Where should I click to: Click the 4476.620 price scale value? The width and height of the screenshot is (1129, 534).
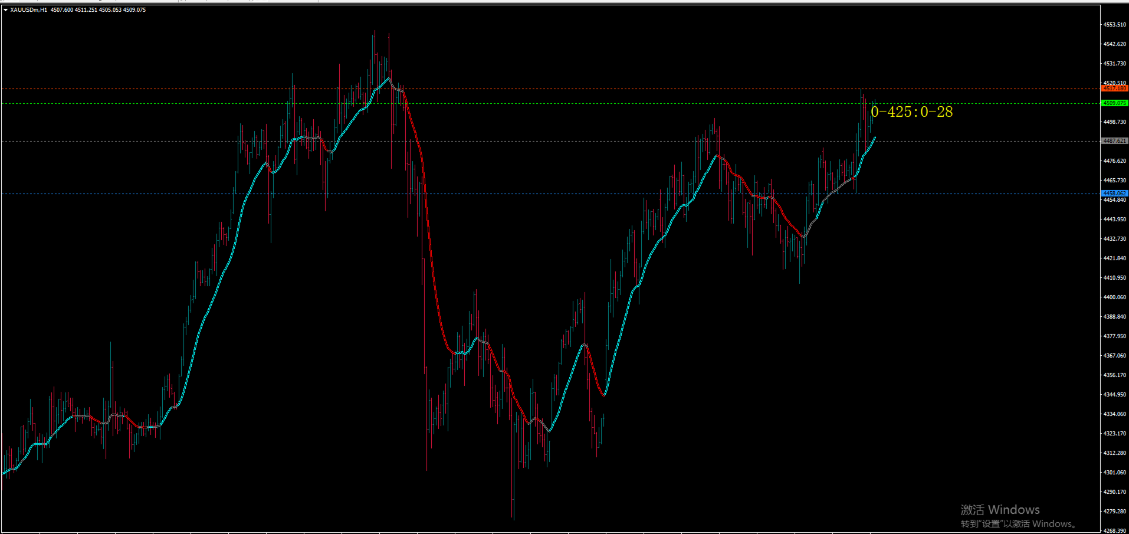pyautogui.click(x=1115, y=161)
